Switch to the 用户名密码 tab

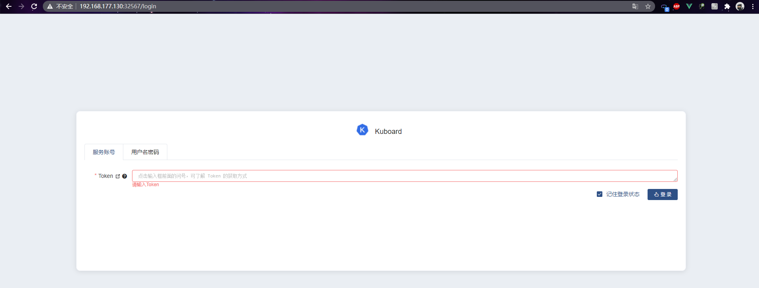tap(145, 152)
